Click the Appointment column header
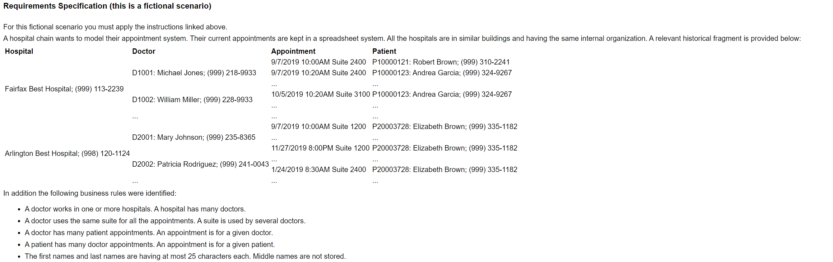Viewport: 833px width, 262px height. point(293,51)
